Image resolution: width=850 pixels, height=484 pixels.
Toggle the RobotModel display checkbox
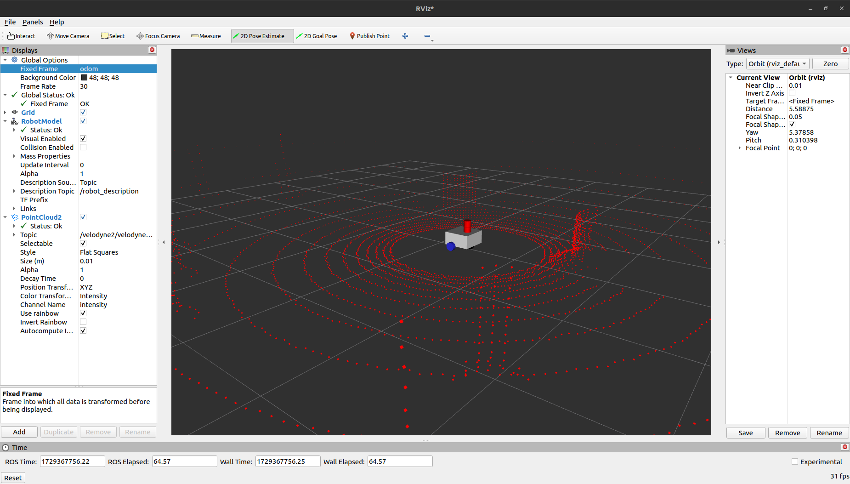(x=83, y=121)
